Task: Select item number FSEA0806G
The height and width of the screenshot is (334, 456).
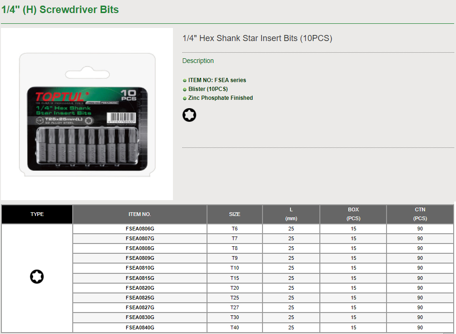Action: 140,229
